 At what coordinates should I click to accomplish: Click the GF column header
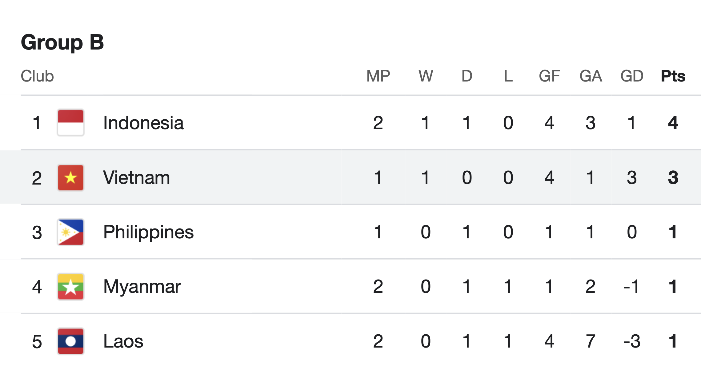pyautogui.click(x=549, y=76)
